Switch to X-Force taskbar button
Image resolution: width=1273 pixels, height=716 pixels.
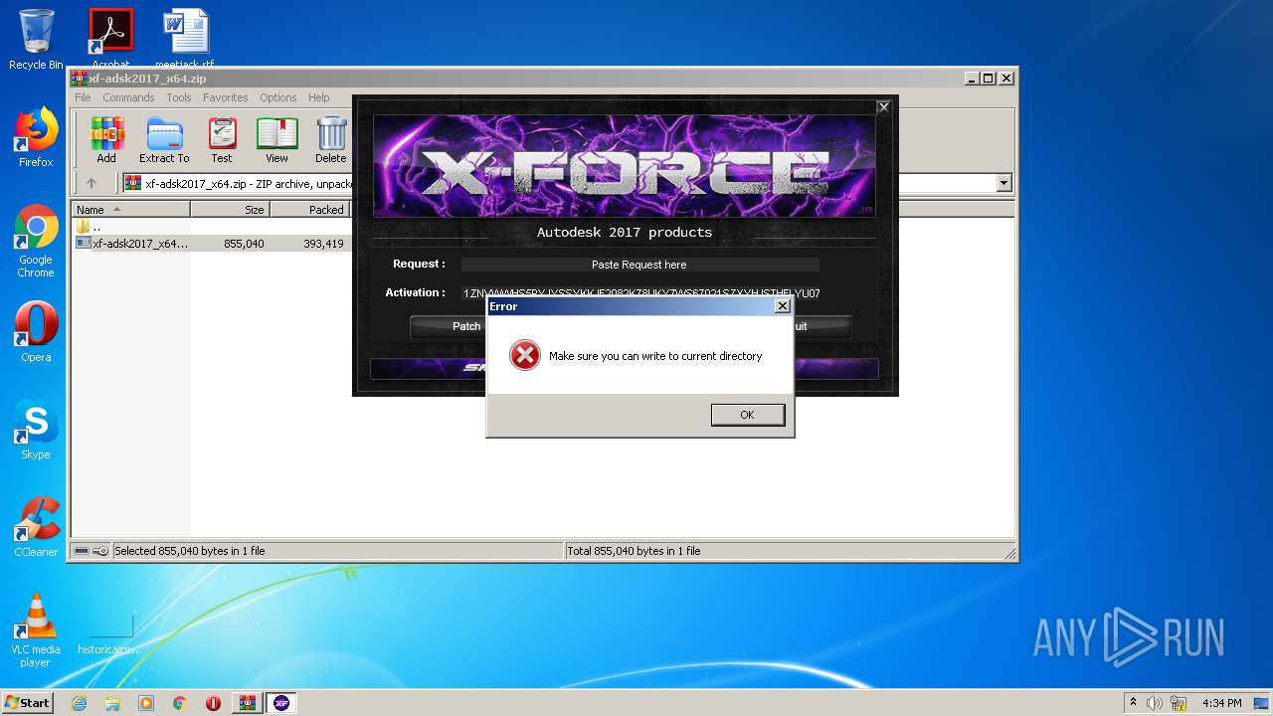tap(281, 703)
